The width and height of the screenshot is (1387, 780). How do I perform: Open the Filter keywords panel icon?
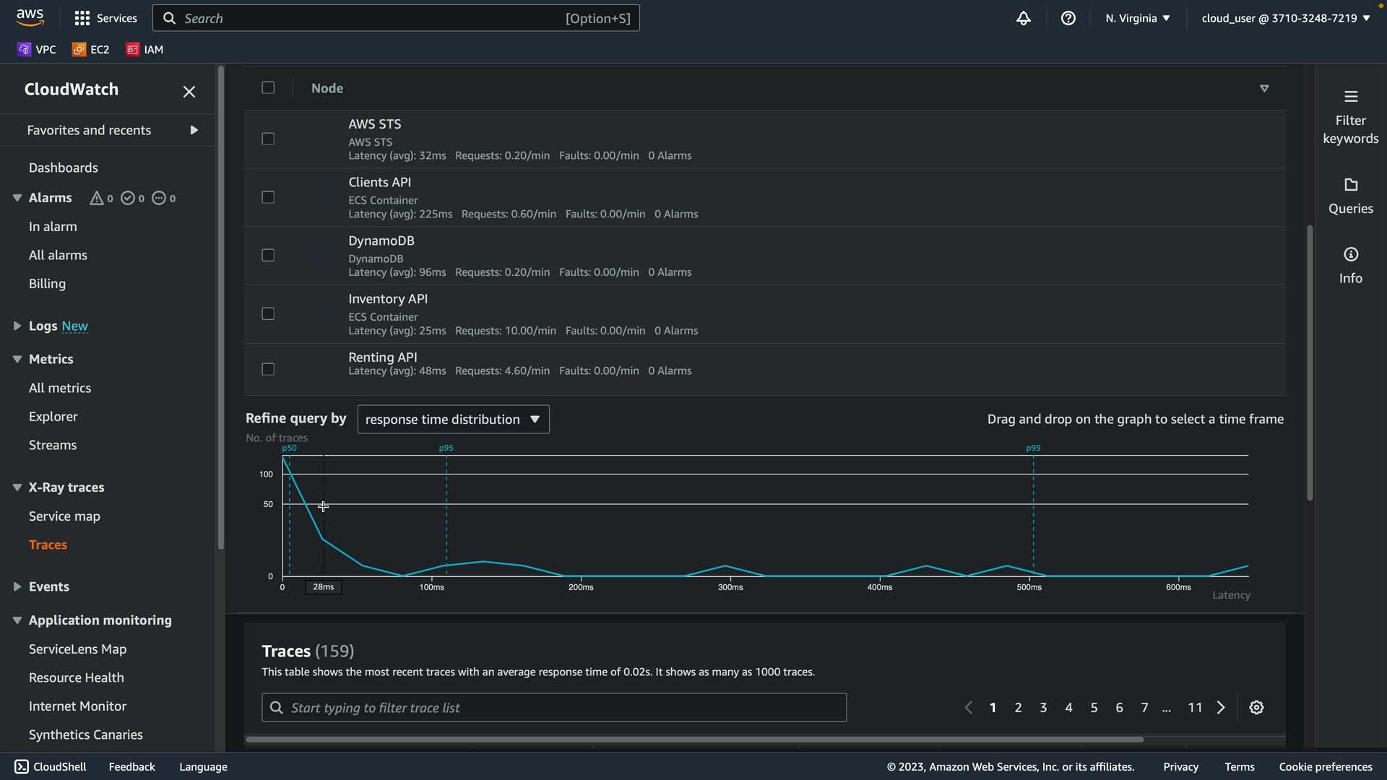point(1350,96)
